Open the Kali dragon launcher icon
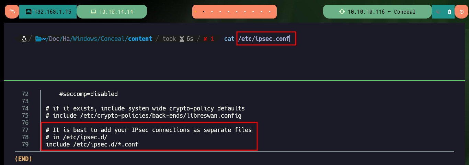Screen dimensions: 469x165 click(12, 12)
